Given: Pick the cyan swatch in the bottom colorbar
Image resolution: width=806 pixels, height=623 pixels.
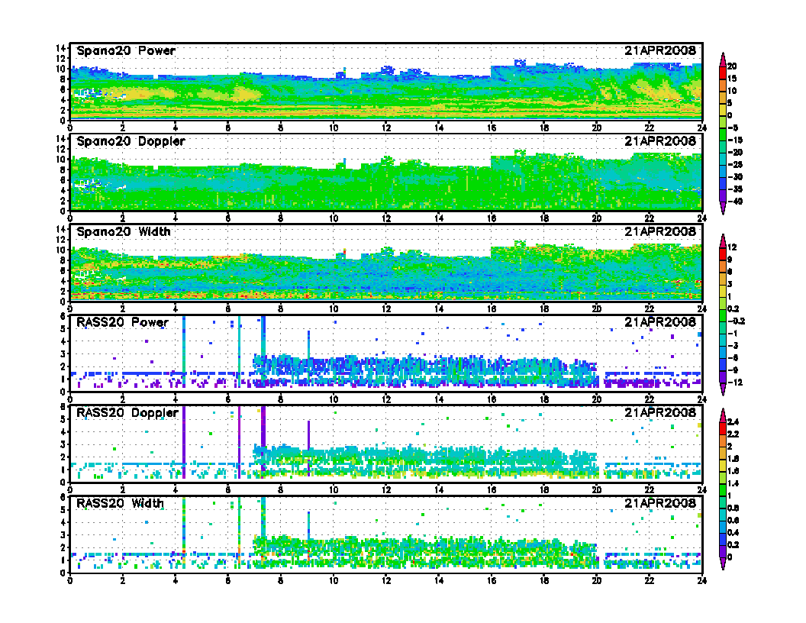Looking at the screenshot, I should coord(722,515).
